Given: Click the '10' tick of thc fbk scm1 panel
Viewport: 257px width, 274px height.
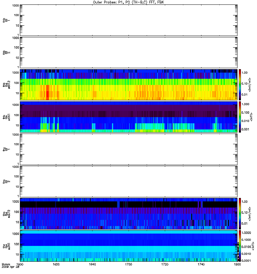Looking at the screenshot, I should tap(17, 254).
